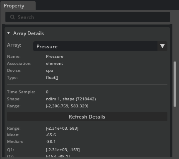Viewport: 179px width, 159px height.
Task: Click the 'Array:' label
Action: 14,45
